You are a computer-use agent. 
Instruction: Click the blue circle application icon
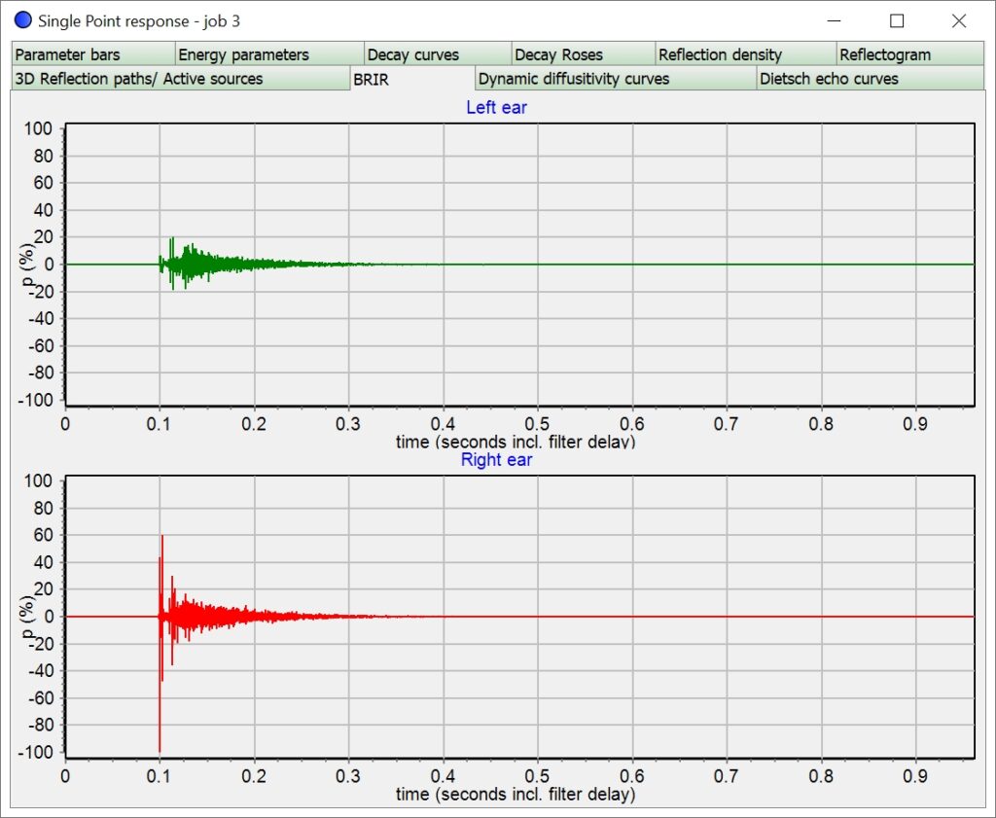tap(23, 20)
